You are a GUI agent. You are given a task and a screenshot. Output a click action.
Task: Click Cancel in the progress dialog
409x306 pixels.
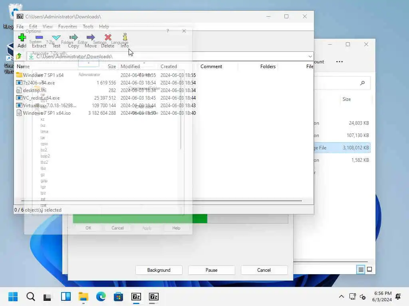264,270
